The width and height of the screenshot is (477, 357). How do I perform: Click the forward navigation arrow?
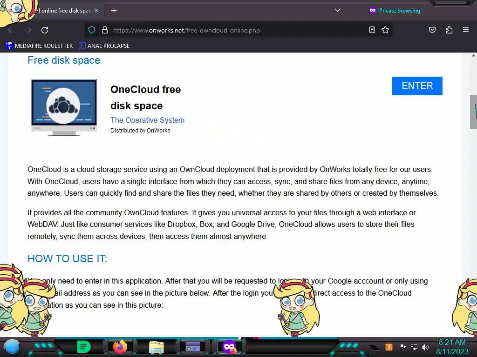coord(28,30)
